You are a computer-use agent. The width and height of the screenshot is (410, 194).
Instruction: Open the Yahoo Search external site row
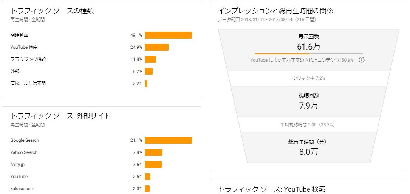coord(24,152)
